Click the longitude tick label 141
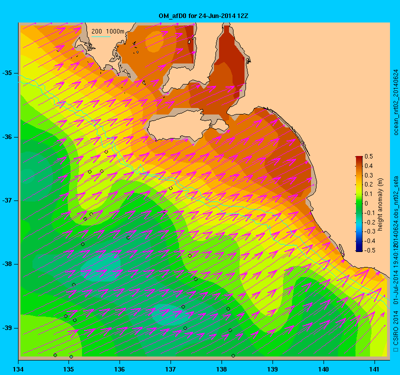Screen dimensions: 400x375 pos(374,369)
